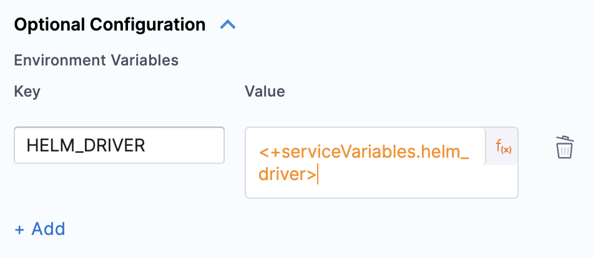Focus the HELM_DRIVER key field
593x258 pixels.
point(119,146)
